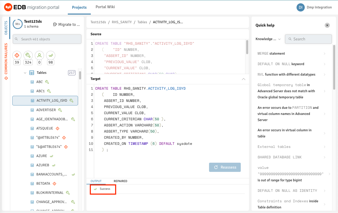338x213 pixels.
Task: Click the Tables folder grid icon
Action: (32, 73)
